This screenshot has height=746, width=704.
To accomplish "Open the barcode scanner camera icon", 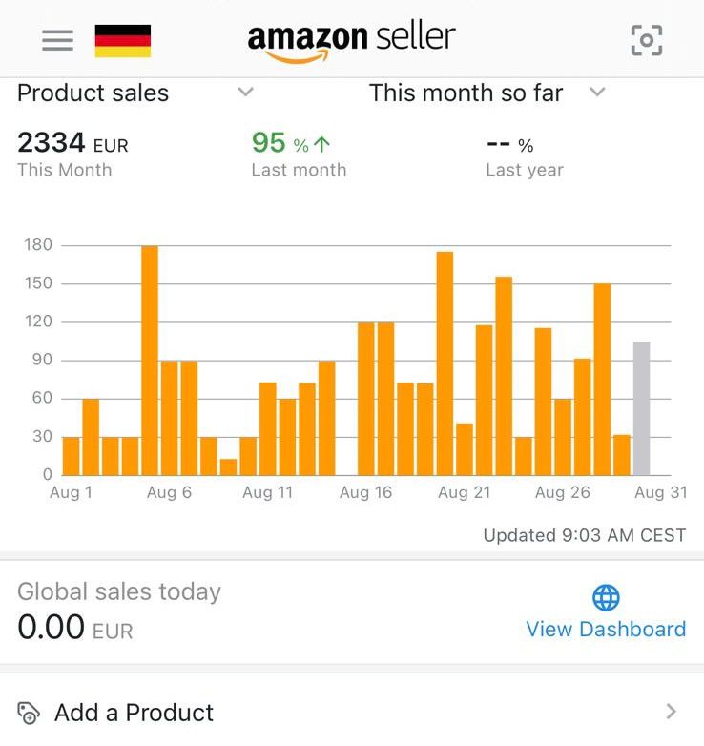I will [x=646, y=40].
